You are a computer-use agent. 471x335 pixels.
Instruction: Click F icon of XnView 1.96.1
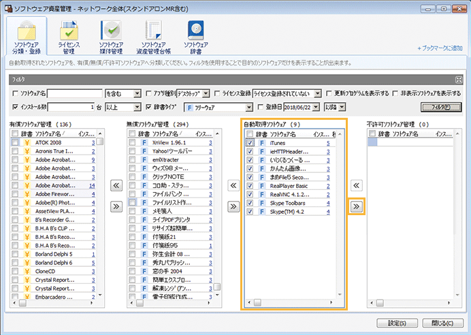144,142
